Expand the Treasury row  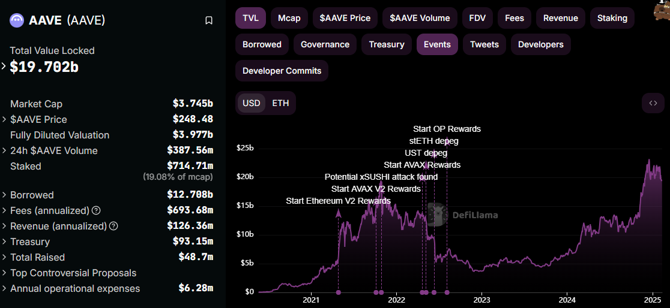pos(4,241)
